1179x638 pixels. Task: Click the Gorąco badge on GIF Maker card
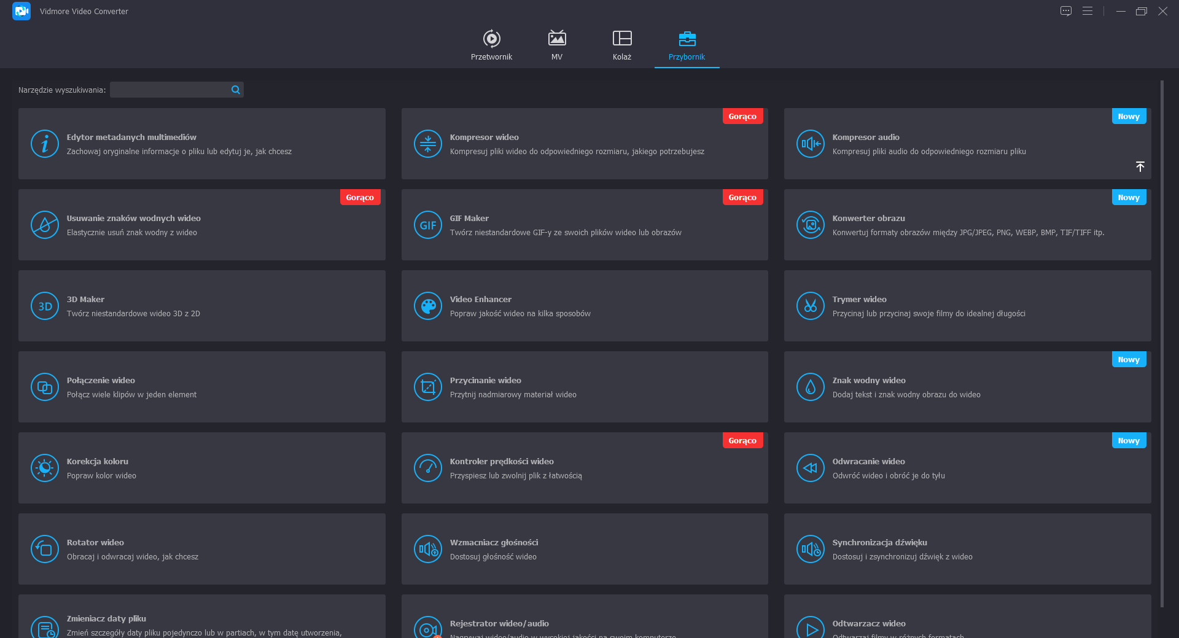click(742, 197)
